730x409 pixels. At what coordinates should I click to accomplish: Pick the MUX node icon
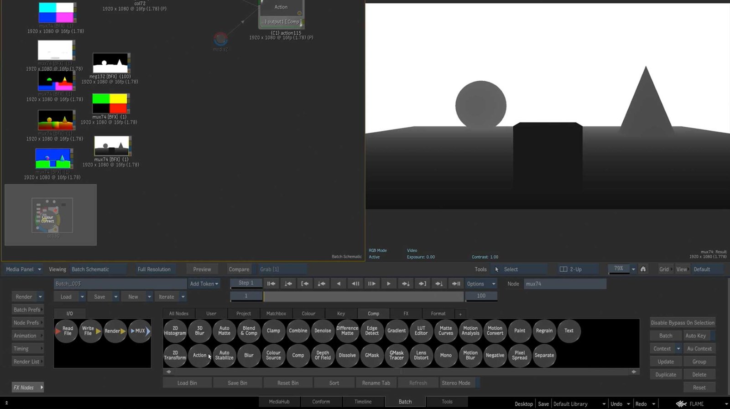pyautogui.click(x=140, y=331)
